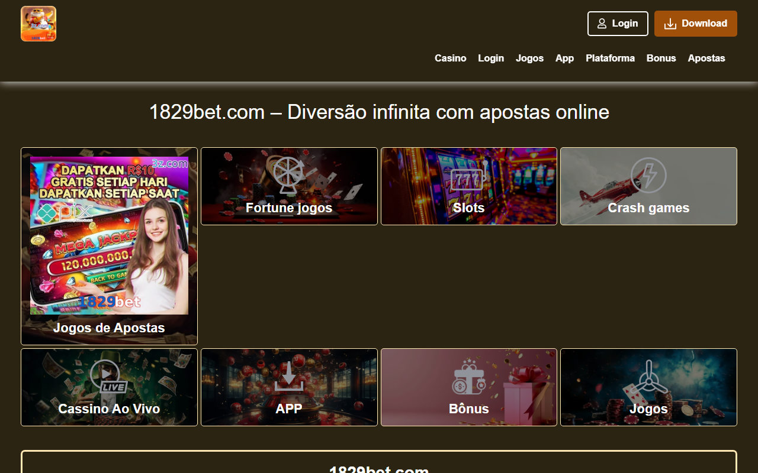Open the APP card label

[x=289, y=409]
